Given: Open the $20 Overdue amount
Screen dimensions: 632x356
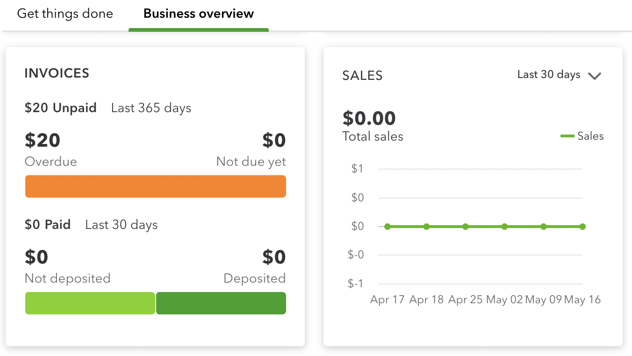Looking at the screenshot, I should [43, 140].
